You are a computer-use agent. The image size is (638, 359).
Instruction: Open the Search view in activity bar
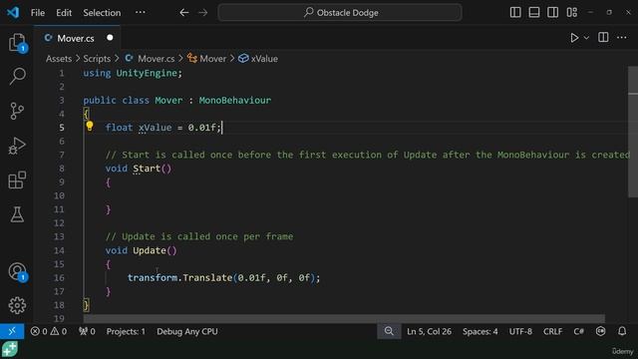coord(17,76)
